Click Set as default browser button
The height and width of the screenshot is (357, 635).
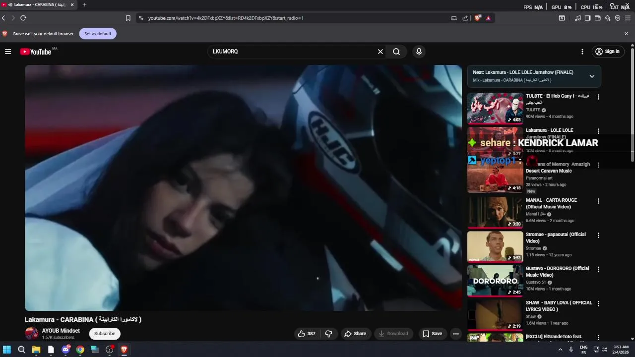[x=98, y=34]
